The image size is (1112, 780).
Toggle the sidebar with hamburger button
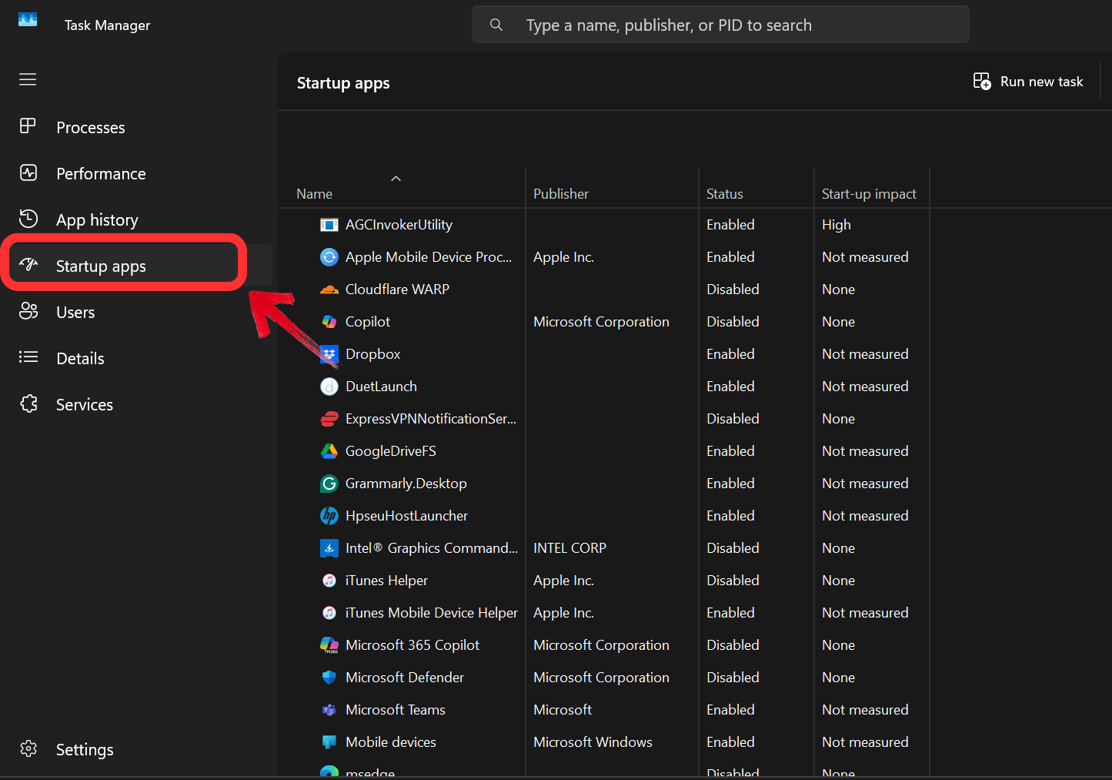[28, 79]
